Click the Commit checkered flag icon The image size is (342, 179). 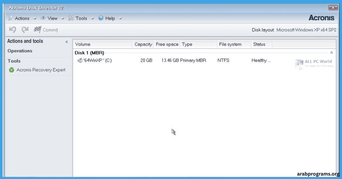37,29
